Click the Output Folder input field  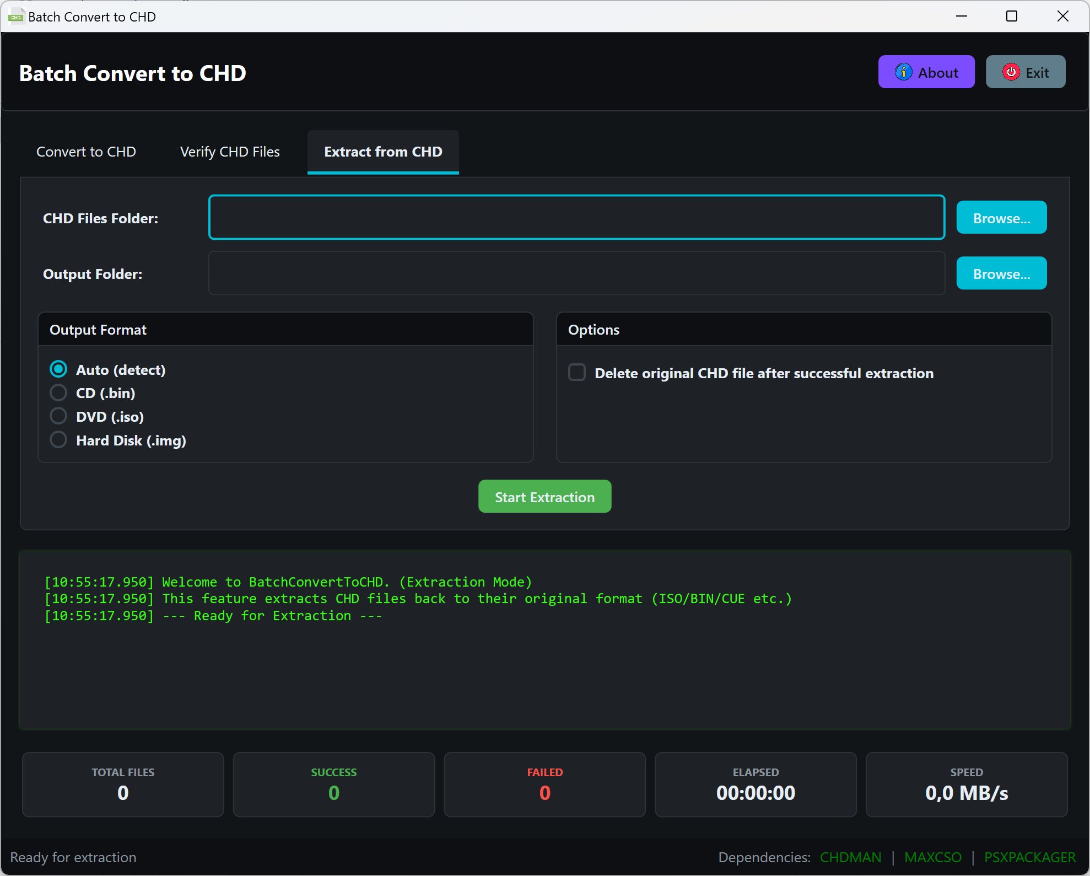[576, 273]
